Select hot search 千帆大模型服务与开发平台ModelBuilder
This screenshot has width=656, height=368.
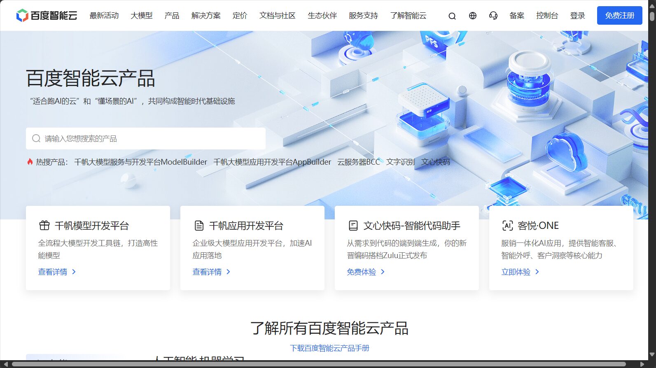[141, 162]
